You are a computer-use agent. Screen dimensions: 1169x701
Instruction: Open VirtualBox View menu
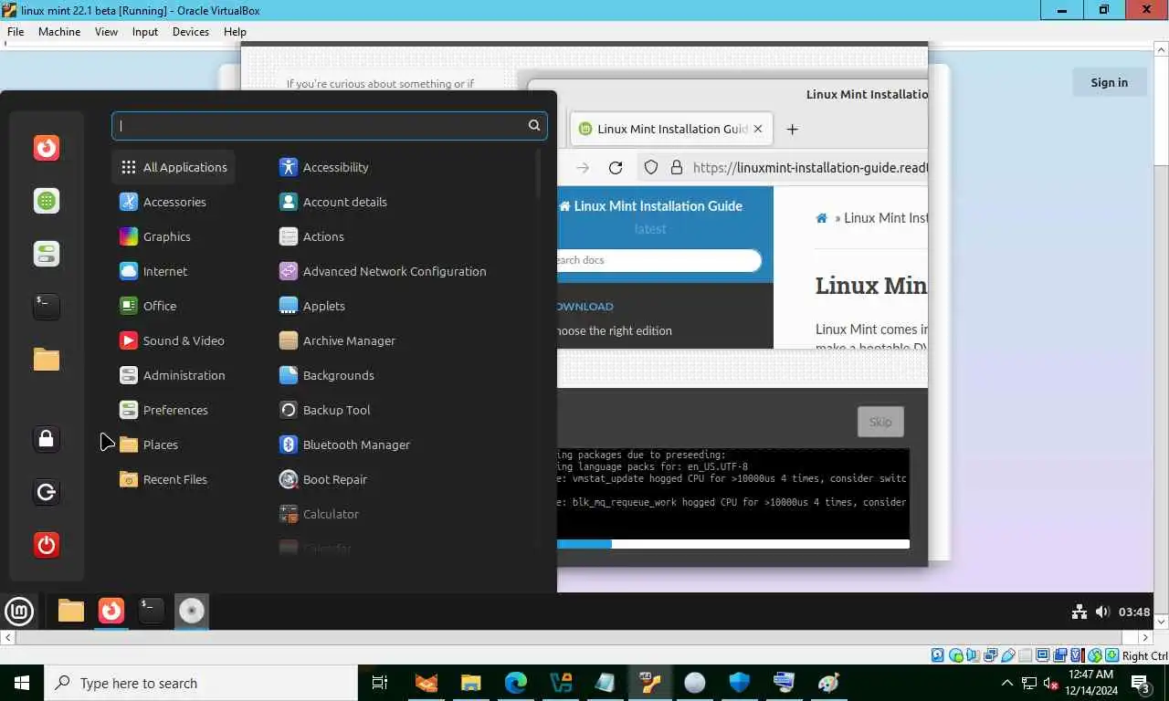(106, 31)
